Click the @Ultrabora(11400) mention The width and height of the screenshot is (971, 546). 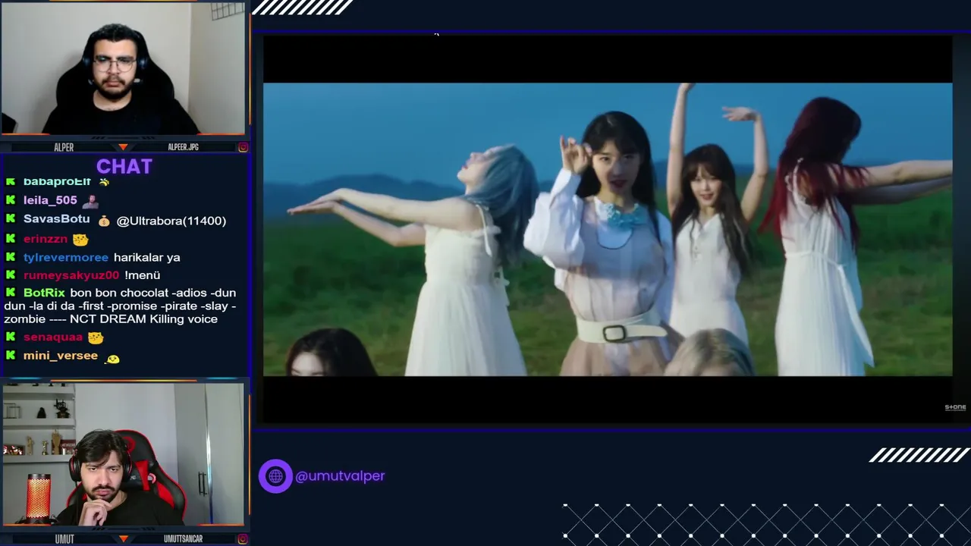[x=171, y=221]
